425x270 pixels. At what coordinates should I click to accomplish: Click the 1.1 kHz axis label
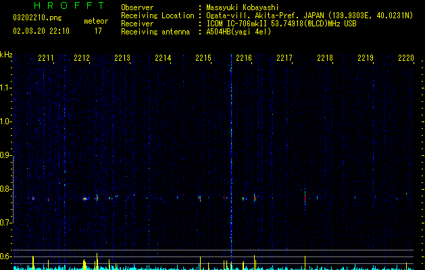click(6, 88)
